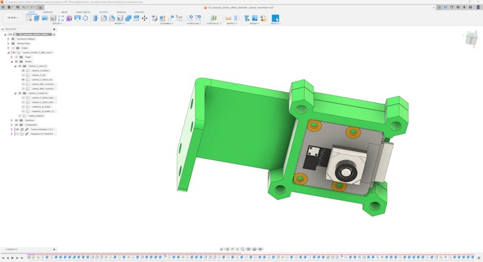The image size is (483, 262).
Task: Switch to the Surface tab
Action: coord(48,12)
